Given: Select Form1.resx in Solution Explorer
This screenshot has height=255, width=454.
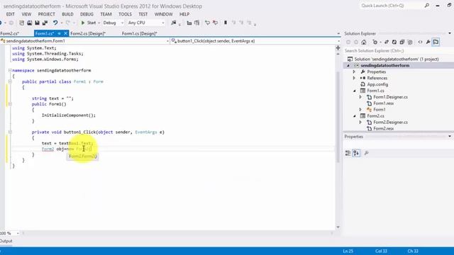Looking at the screenshot, I should pos(383,103).
